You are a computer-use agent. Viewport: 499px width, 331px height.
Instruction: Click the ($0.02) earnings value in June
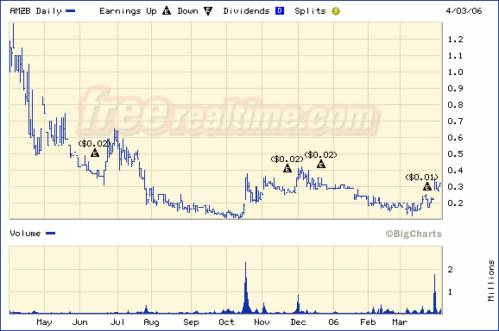click(94, 144)
